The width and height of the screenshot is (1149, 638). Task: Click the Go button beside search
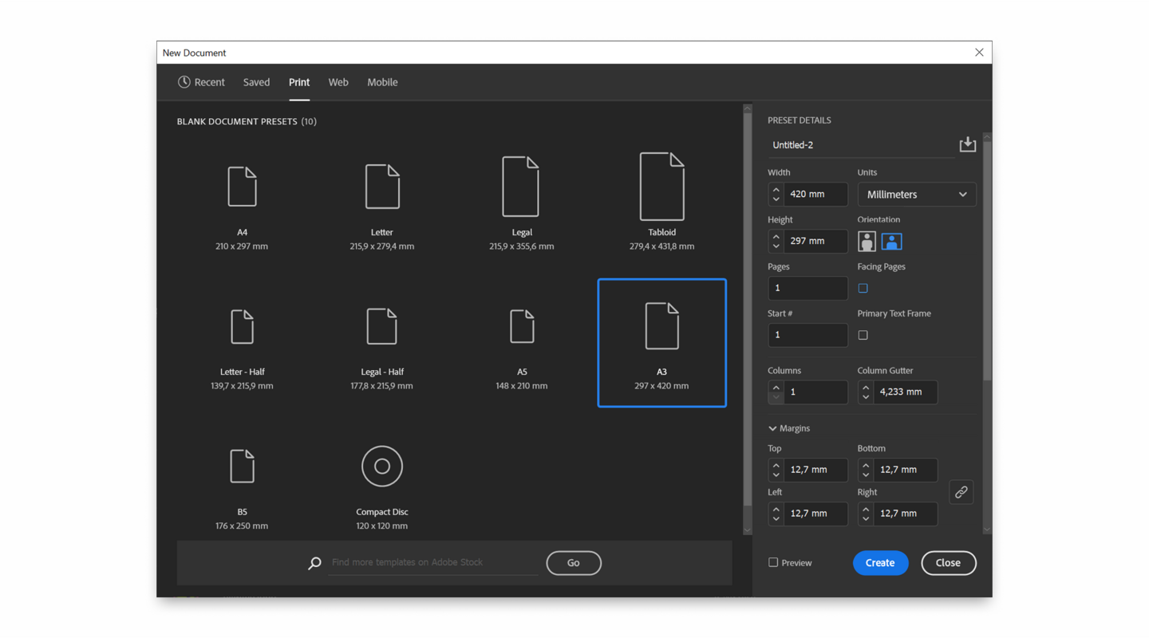pos(573,563)
